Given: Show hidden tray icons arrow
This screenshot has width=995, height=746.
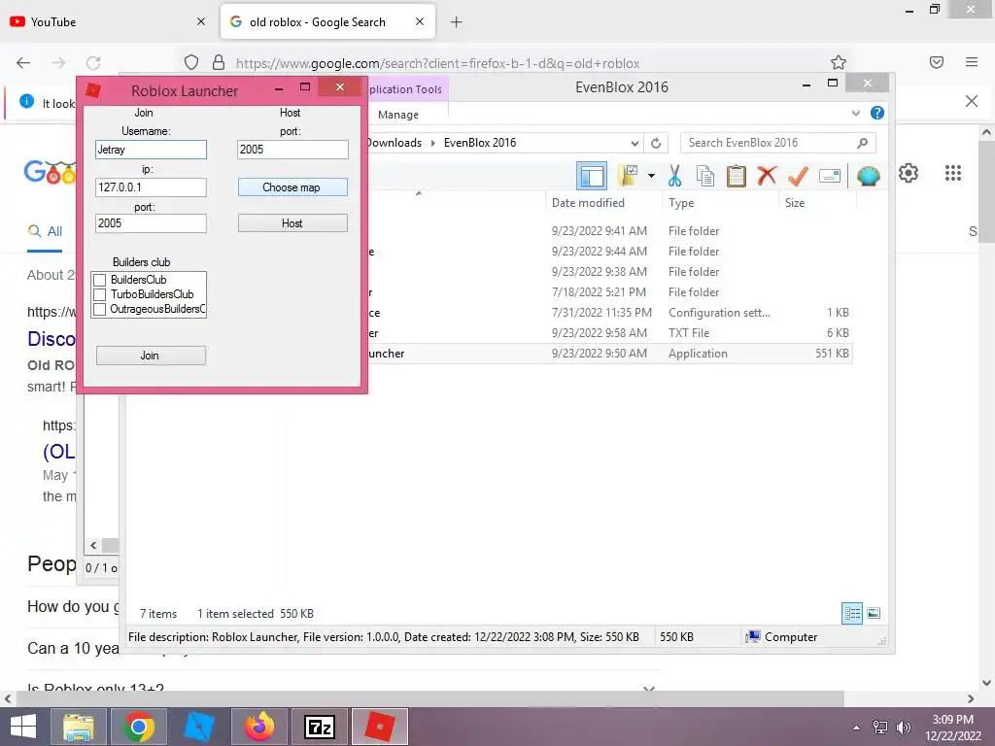Looking at the screenshot, I should 857,728.
